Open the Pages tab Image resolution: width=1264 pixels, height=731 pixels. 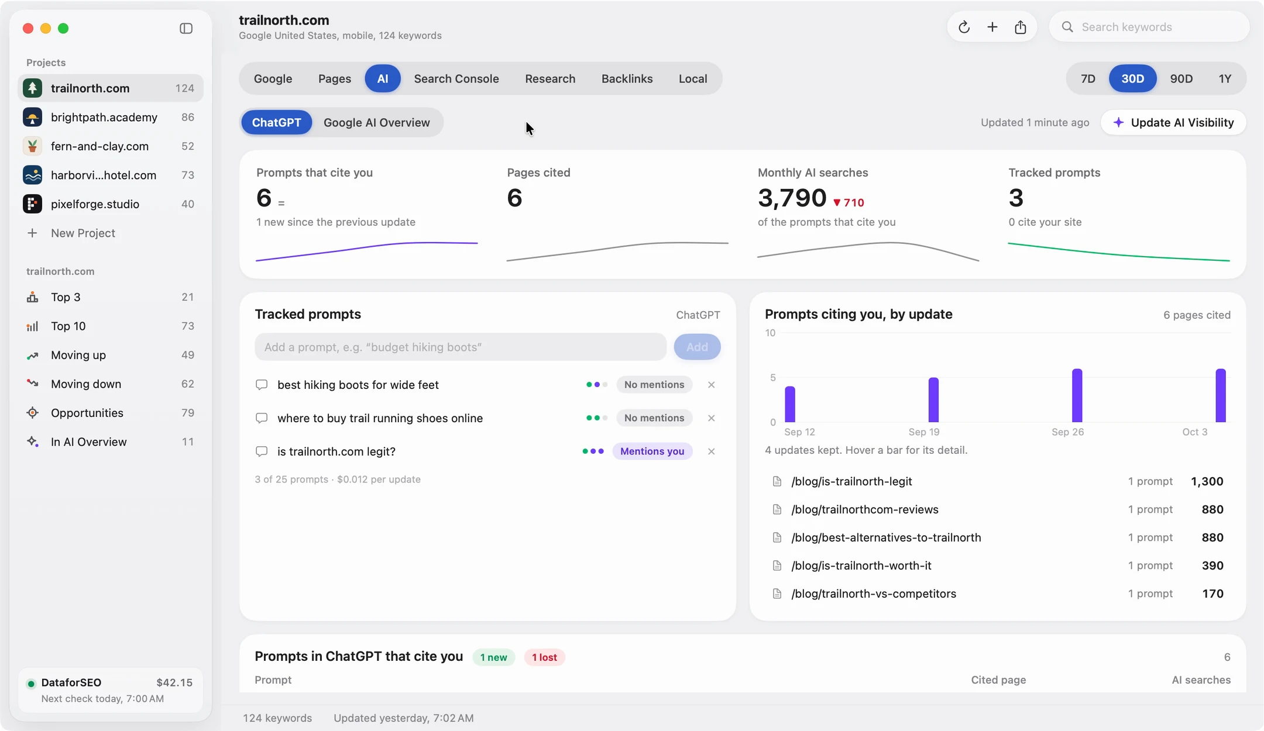point(335,78)
